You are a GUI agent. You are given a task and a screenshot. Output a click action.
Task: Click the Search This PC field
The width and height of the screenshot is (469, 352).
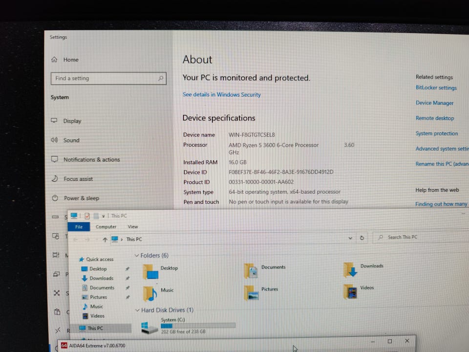click(x=422, y=237)
